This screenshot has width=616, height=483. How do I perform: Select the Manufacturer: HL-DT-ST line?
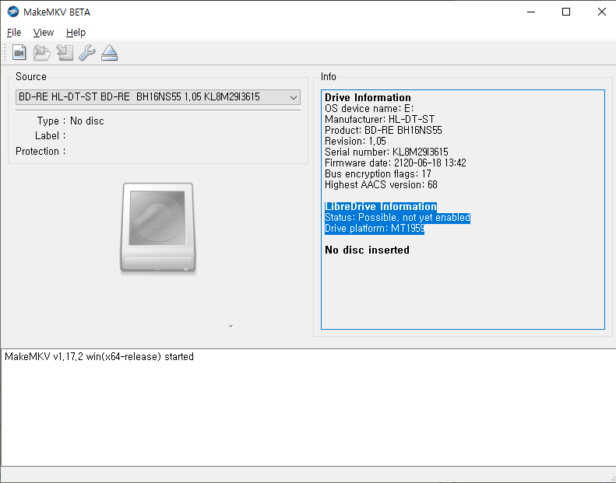tap(379, 119)
